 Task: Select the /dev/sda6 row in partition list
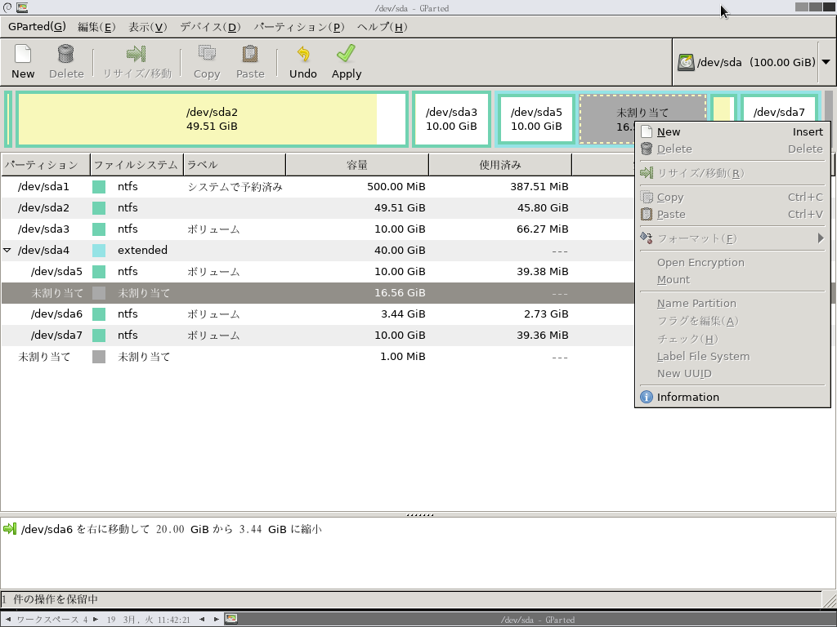pyautogui.click(x=318, y=314)
